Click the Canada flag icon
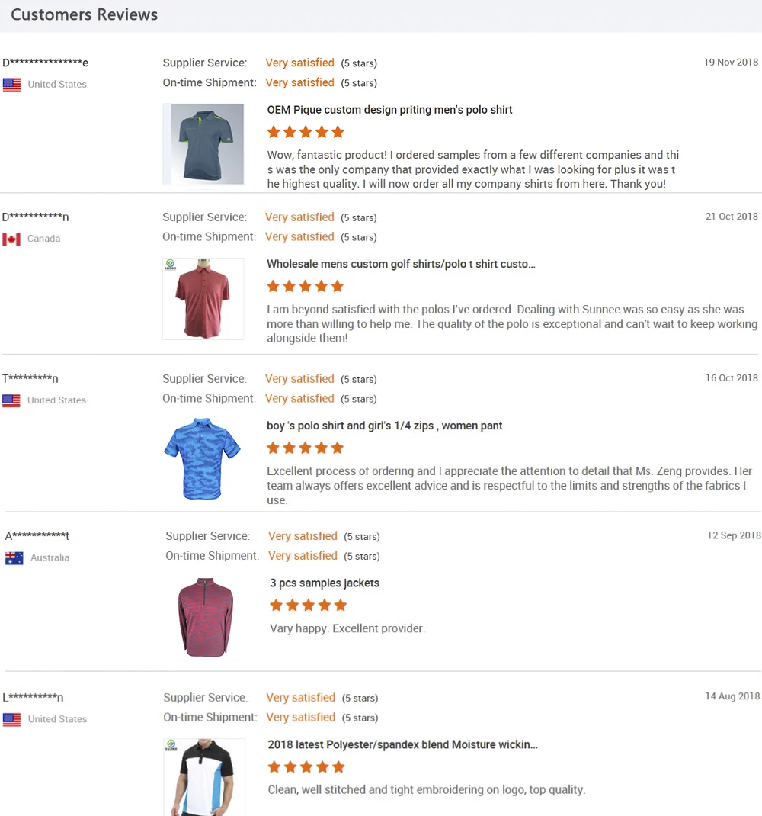The height and width of the screenshot is (816, 762). point(11,239)
